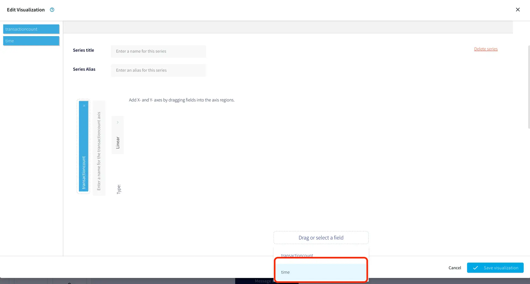The width and height of the screenshot is (530, 284).
Task: Click the Series title input field
Action: pos(158,51)
